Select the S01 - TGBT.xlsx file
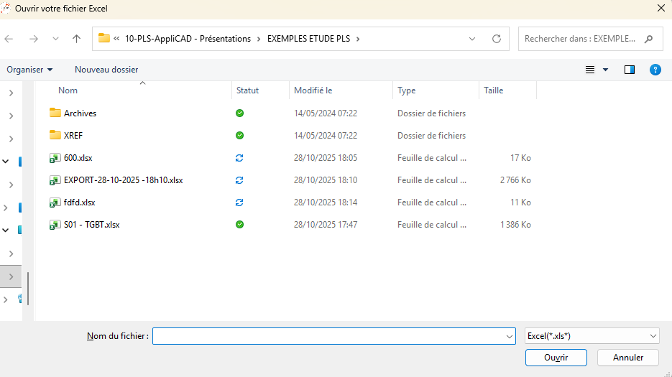672x377 pixels. [91, 225]
